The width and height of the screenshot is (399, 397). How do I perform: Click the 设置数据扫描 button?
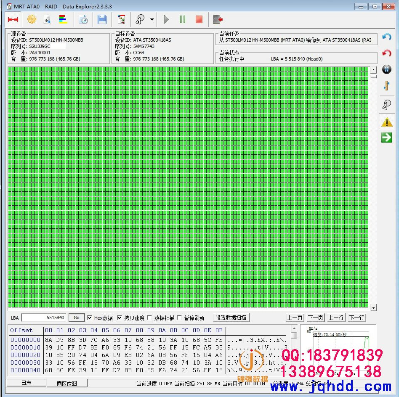click(231, 318)
